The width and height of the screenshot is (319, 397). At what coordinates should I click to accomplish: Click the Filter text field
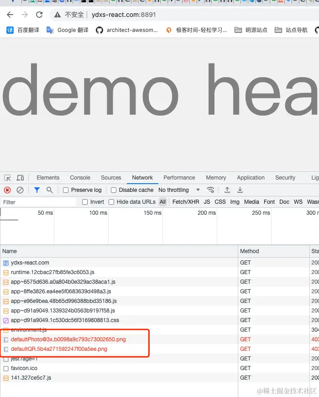click(x=38, y=202)
